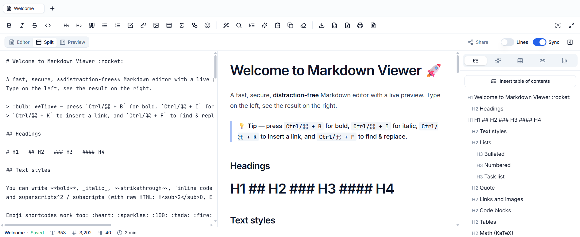580x237 pixels.
Task: Open the statistics chart tab in the sidebar
Action: pos(565,61)
